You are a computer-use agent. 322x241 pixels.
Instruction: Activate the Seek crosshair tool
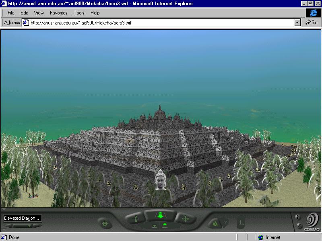pos(105,223)
